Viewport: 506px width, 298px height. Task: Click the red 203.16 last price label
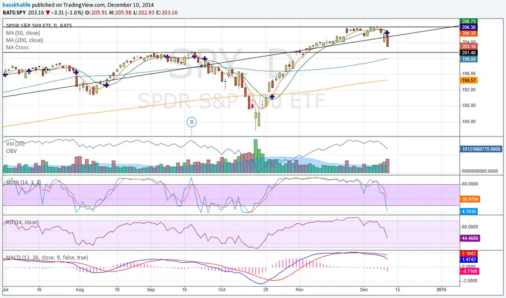[x=469, y=47]
